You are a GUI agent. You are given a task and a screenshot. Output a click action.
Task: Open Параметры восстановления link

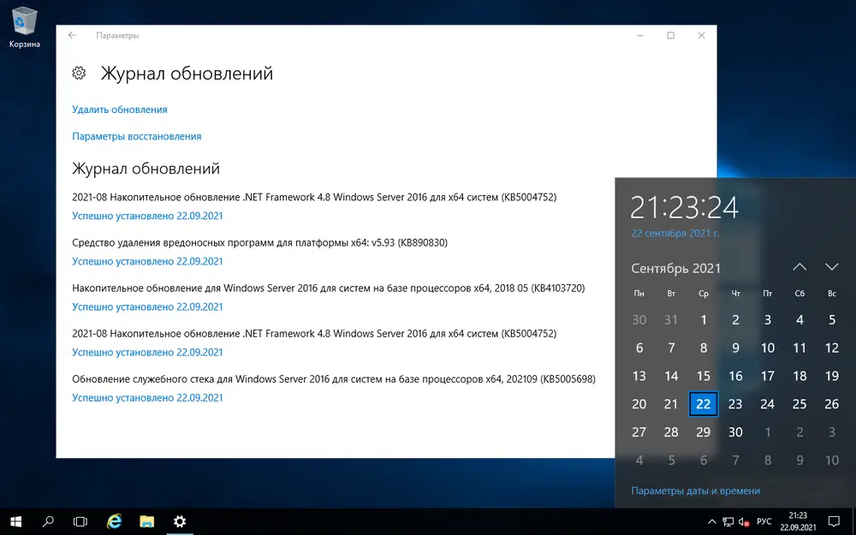(x=136, y=136)
